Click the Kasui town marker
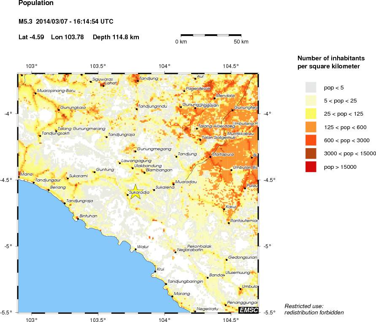The height and width of the screenshot is (322, 376). point(224,209)
